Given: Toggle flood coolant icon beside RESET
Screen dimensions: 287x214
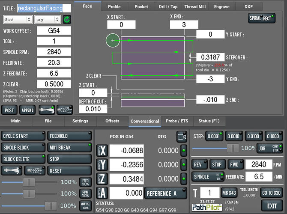Looking at the screenshot, I should (x=12, y=170).
